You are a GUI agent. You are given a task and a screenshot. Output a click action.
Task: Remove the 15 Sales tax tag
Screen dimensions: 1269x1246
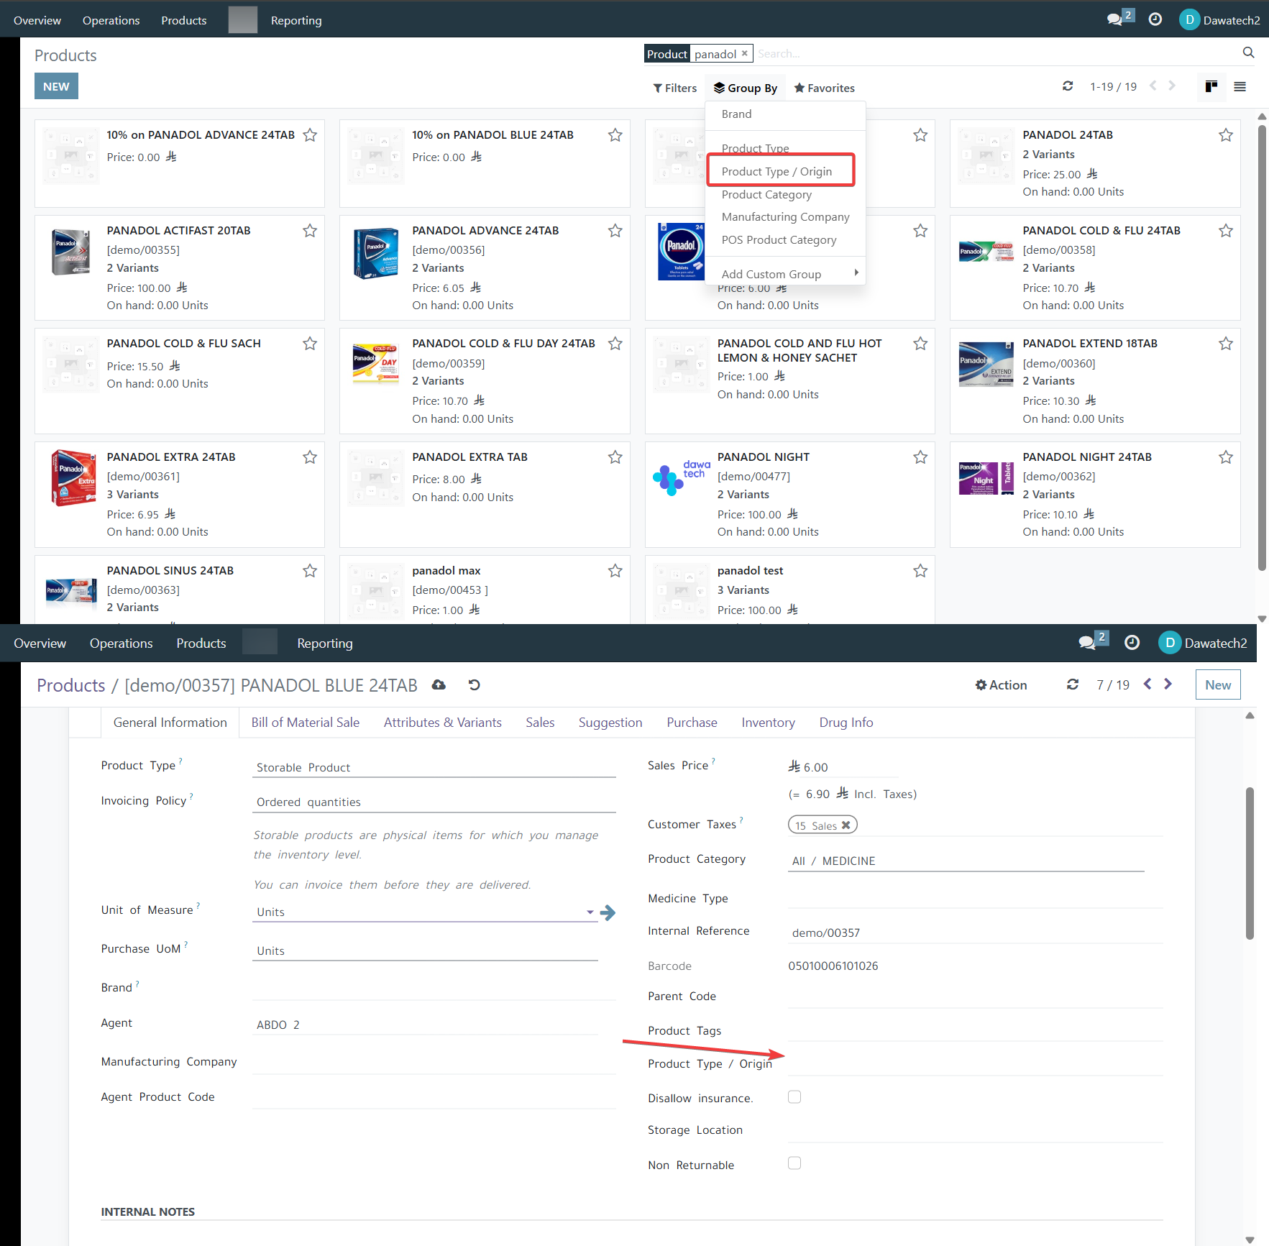(x=846, y=825)
